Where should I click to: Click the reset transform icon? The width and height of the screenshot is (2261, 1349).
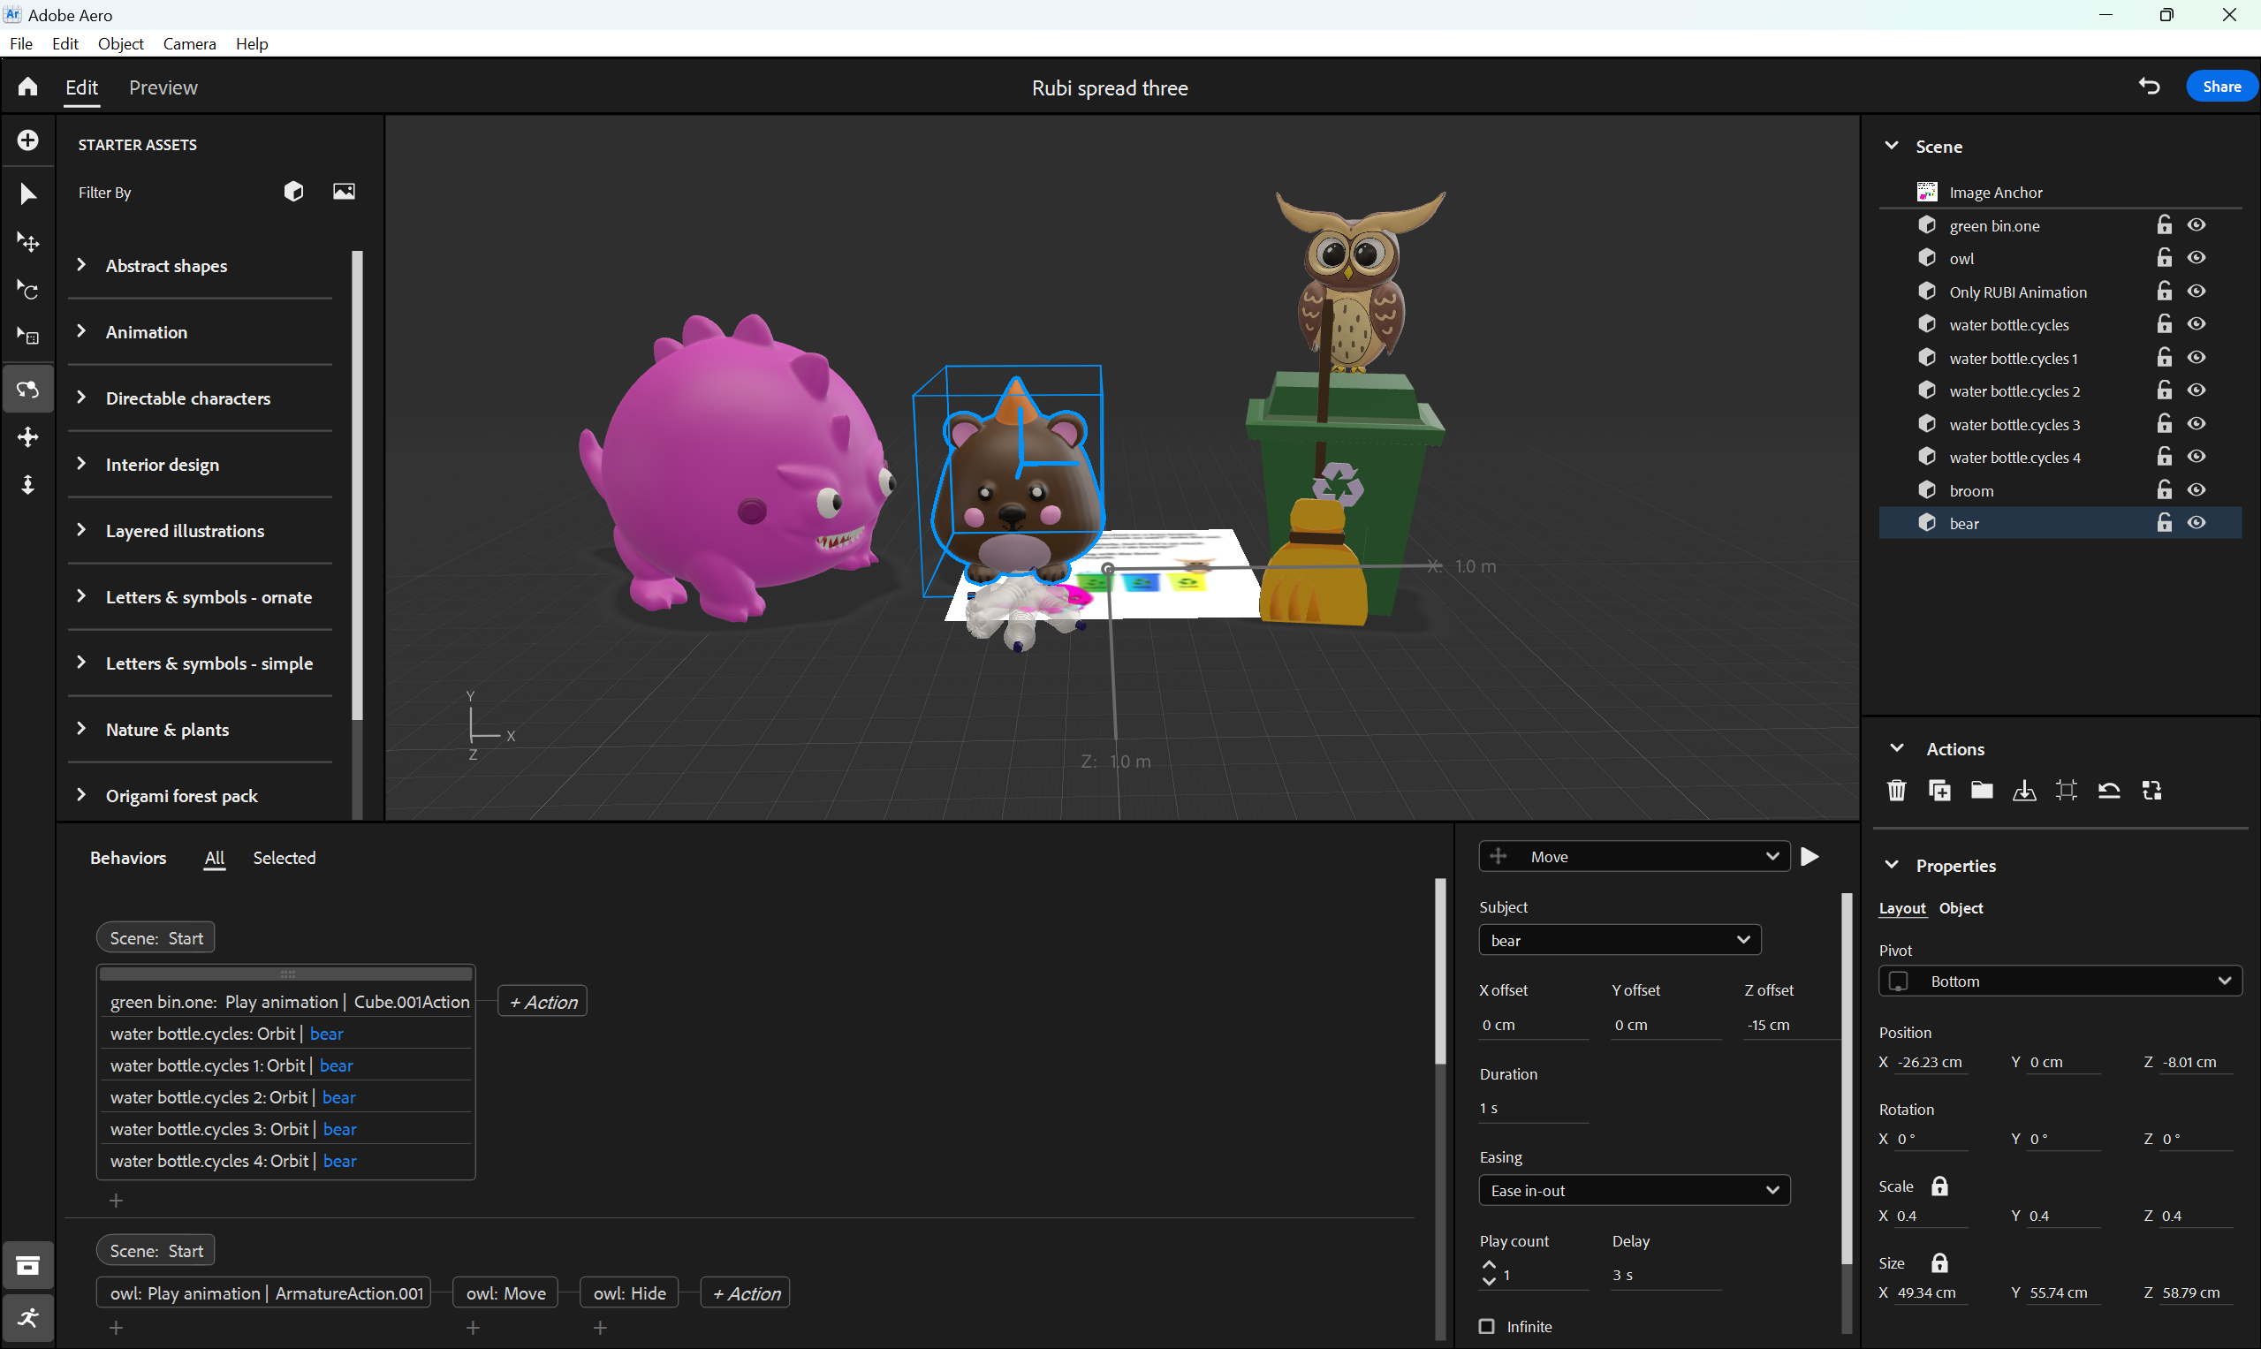pyautogui.click(x=2109, y=790)
